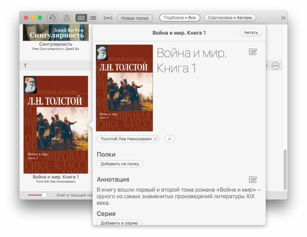Click the large title Война и мир. Книга 1

tap(192, 61)
